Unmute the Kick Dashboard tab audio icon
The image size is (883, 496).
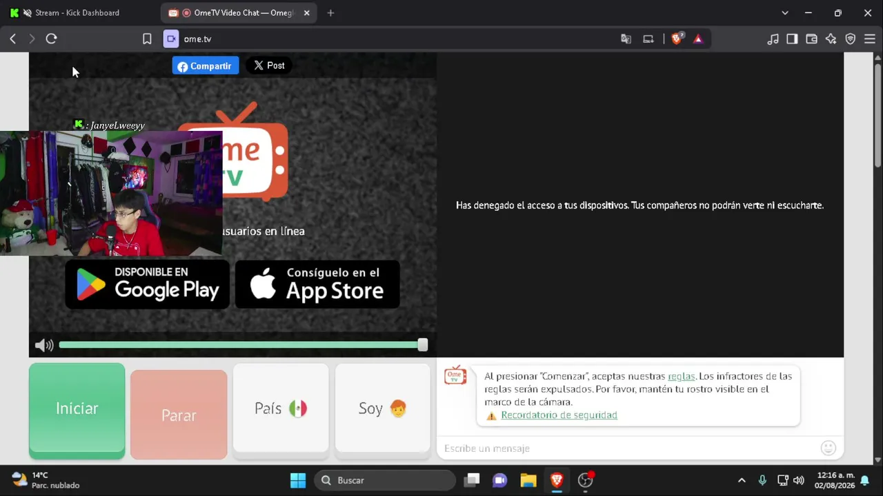[x=27, y=13]
